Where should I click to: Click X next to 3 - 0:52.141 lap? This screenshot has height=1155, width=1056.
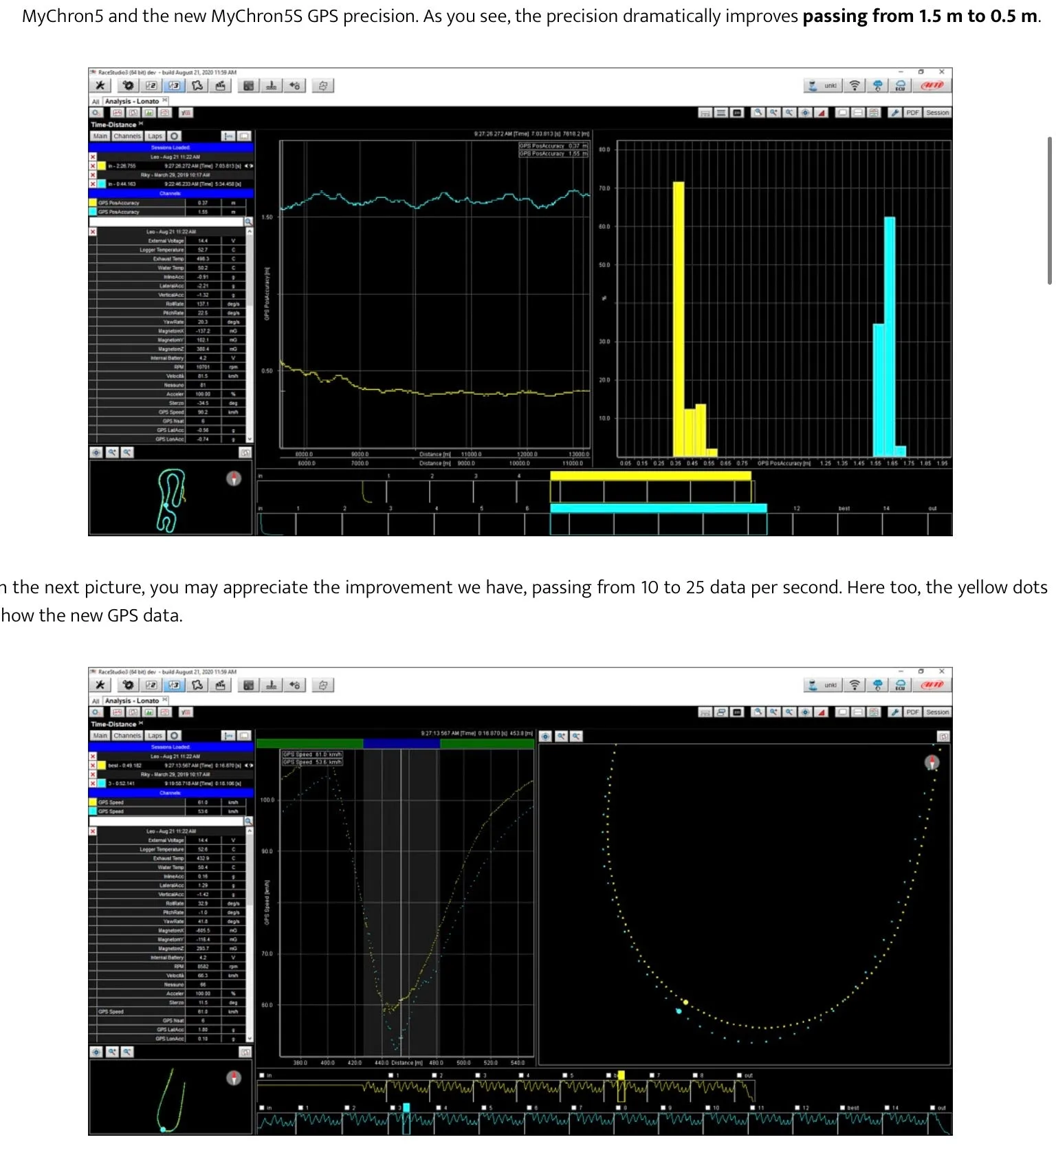pos(93,783)
